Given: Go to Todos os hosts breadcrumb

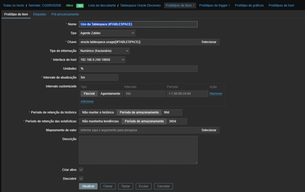Looking at the screenshot, I should (14, 5).
